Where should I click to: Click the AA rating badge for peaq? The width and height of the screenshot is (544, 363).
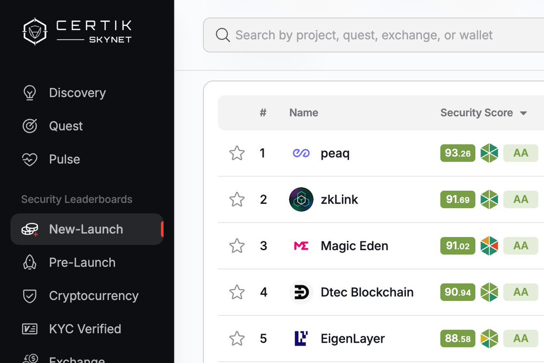point(520,153)
